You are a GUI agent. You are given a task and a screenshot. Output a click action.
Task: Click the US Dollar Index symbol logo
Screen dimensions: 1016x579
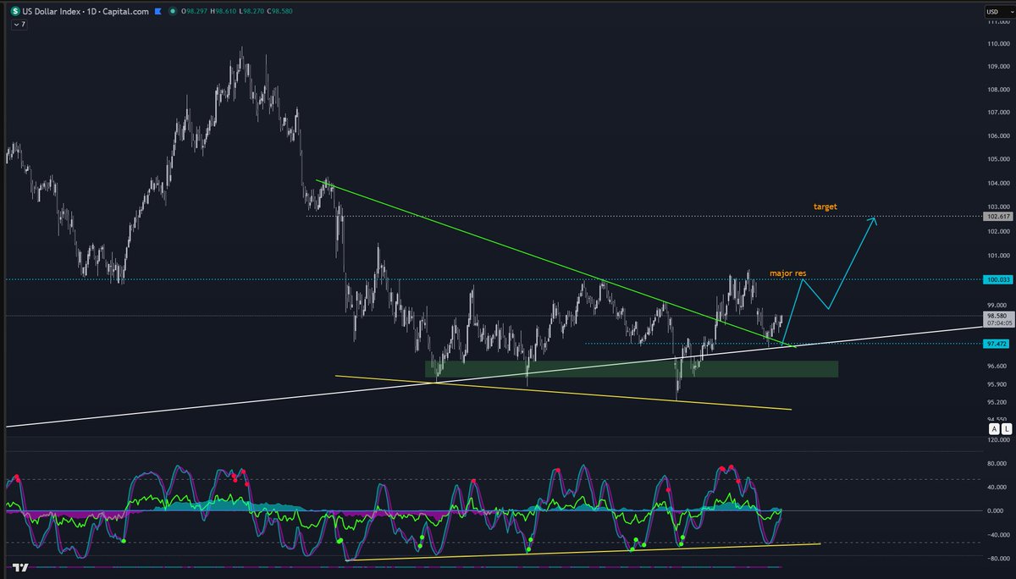pyautogui.click(x=15, y=11)
